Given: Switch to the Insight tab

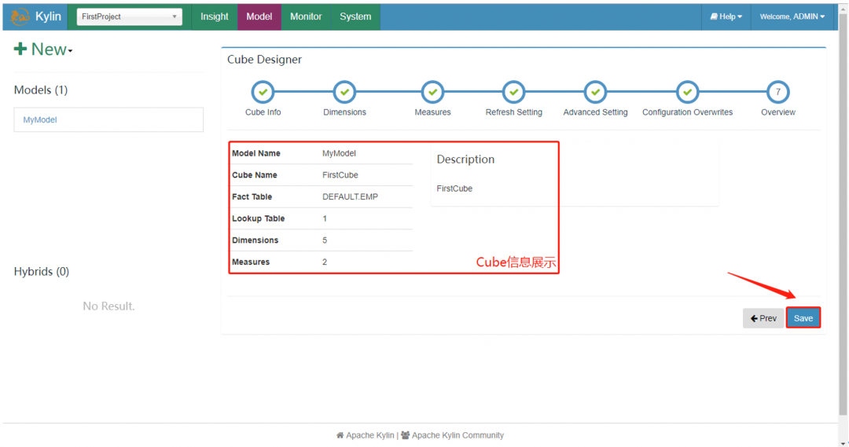Looking at the screenshot, I should click(x=215, y=16).
